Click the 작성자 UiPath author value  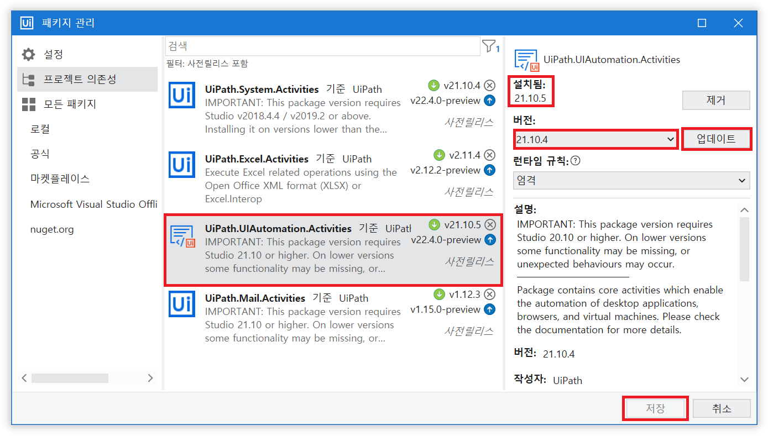point(567,380)
